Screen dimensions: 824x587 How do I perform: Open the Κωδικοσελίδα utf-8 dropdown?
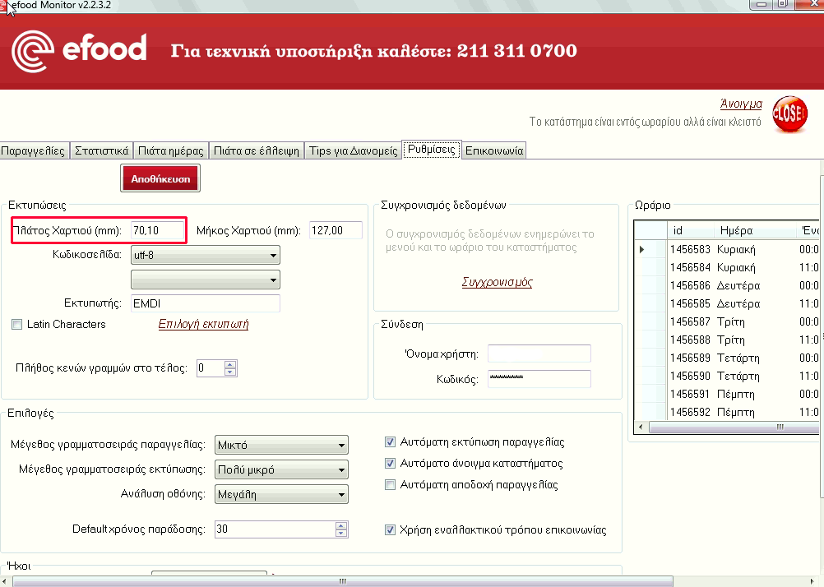point(205,255)
